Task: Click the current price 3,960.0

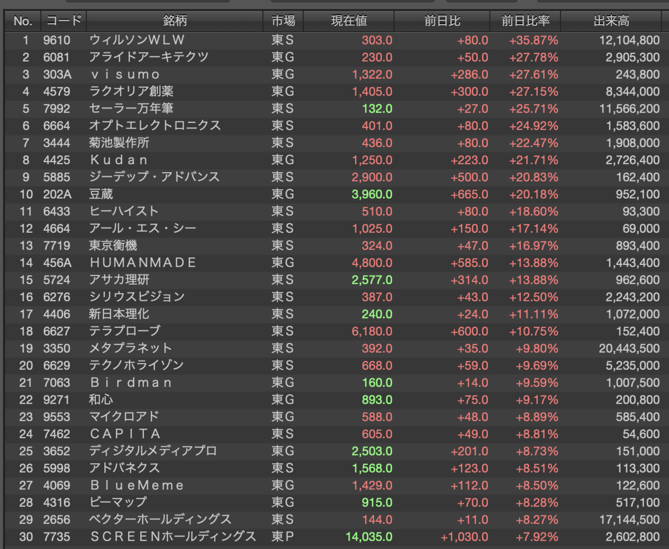Action: pos(372,194)
